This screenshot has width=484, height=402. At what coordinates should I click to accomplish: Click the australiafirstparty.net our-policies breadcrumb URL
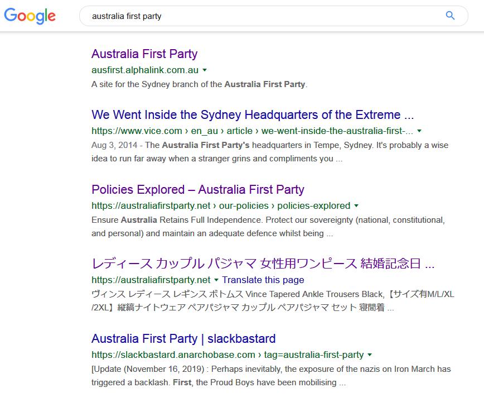(x=221, y=205)
